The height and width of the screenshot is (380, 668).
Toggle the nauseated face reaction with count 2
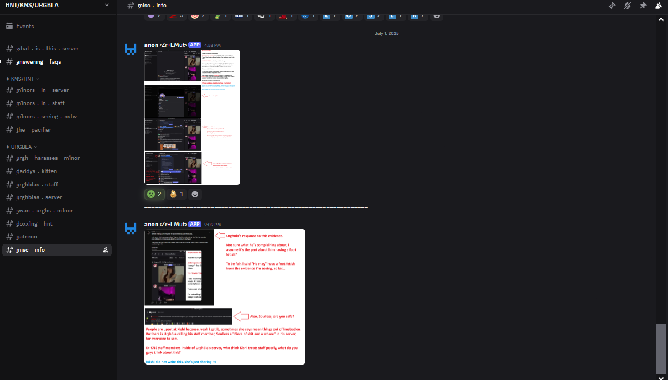[154, 194]
